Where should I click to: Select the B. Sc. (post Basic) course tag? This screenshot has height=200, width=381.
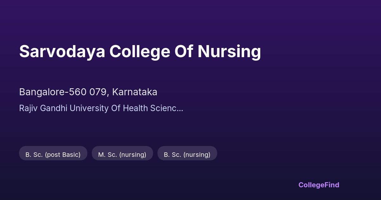53,155
